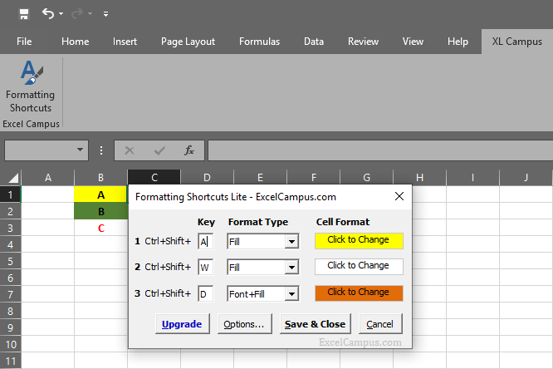Select column B header
This screenshot has height=369, width=553.
(100, 178)
